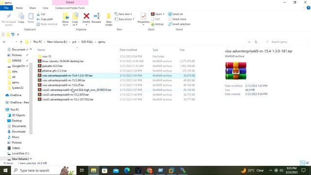Open the Easy access dropdown
Screen dimensions: 311x175
click(124, 19)
